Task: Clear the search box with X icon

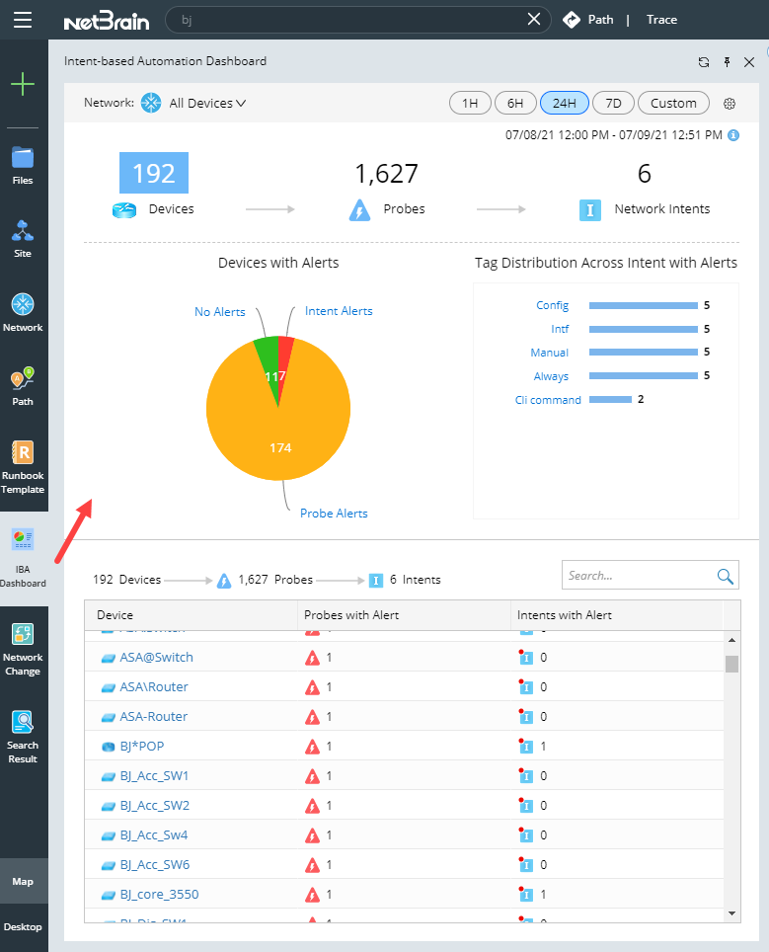Action: click(534, 20)
